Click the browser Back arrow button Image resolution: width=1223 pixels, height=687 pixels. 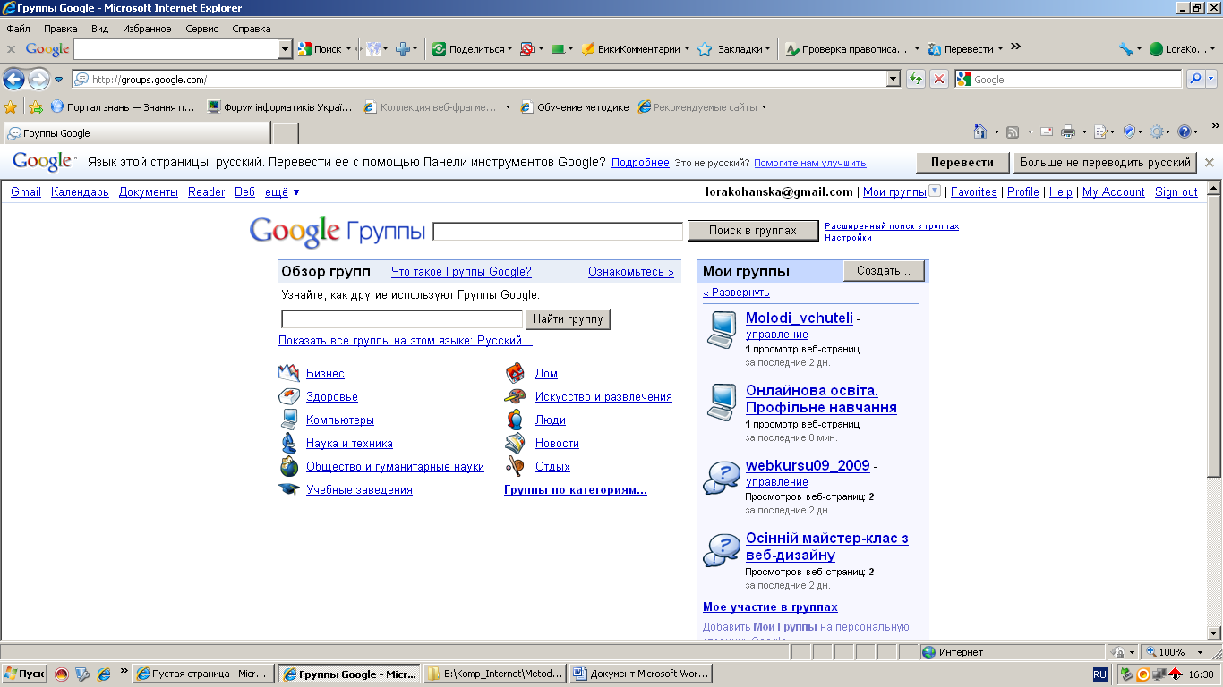tap(13, 80)
